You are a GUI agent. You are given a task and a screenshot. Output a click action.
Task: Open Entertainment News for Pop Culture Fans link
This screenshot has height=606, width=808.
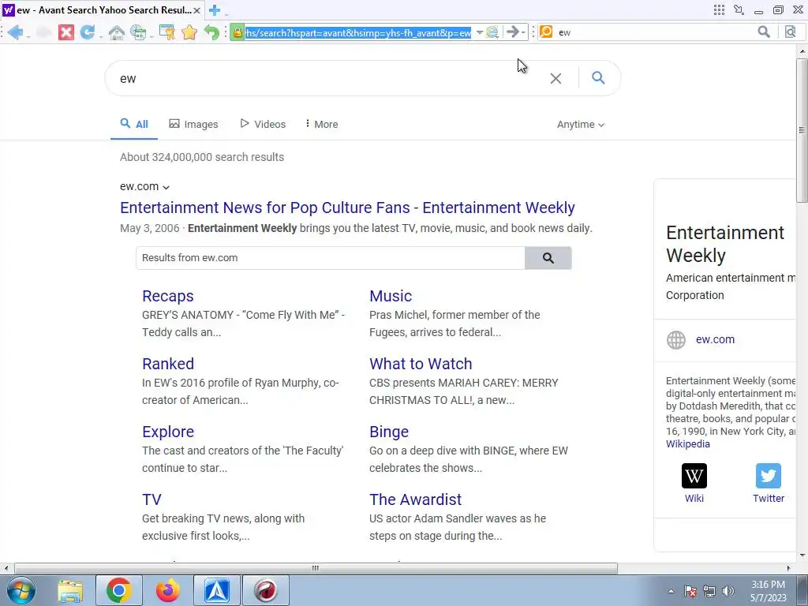(347, 208)
